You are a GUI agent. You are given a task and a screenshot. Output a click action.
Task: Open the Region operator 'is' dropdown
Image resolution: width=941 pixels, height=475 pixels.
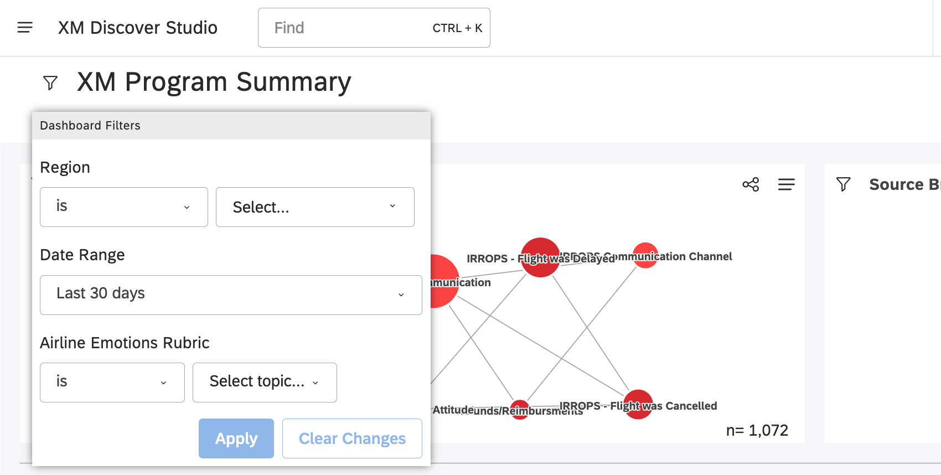pyautogui.click(x=123, y=206)
